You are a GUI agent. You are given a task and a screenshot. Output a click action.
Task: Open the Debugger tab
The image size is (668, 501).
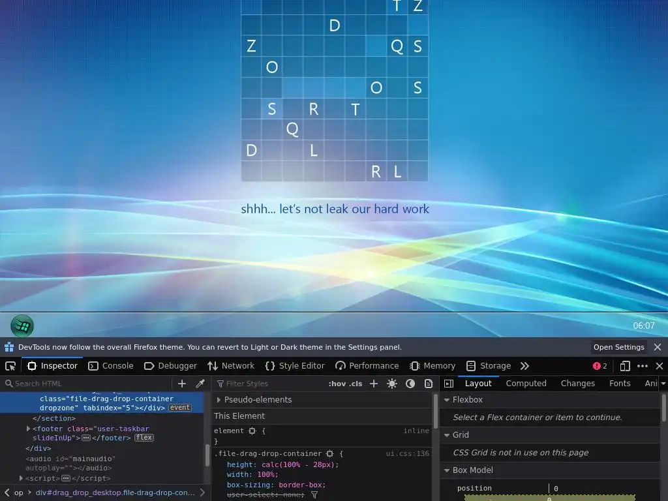(170, 366)
